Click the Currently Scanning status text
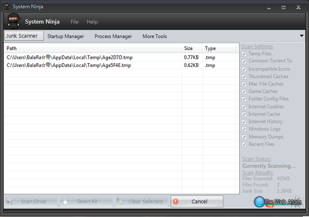The image size is (309, 217). click(269, 166)
